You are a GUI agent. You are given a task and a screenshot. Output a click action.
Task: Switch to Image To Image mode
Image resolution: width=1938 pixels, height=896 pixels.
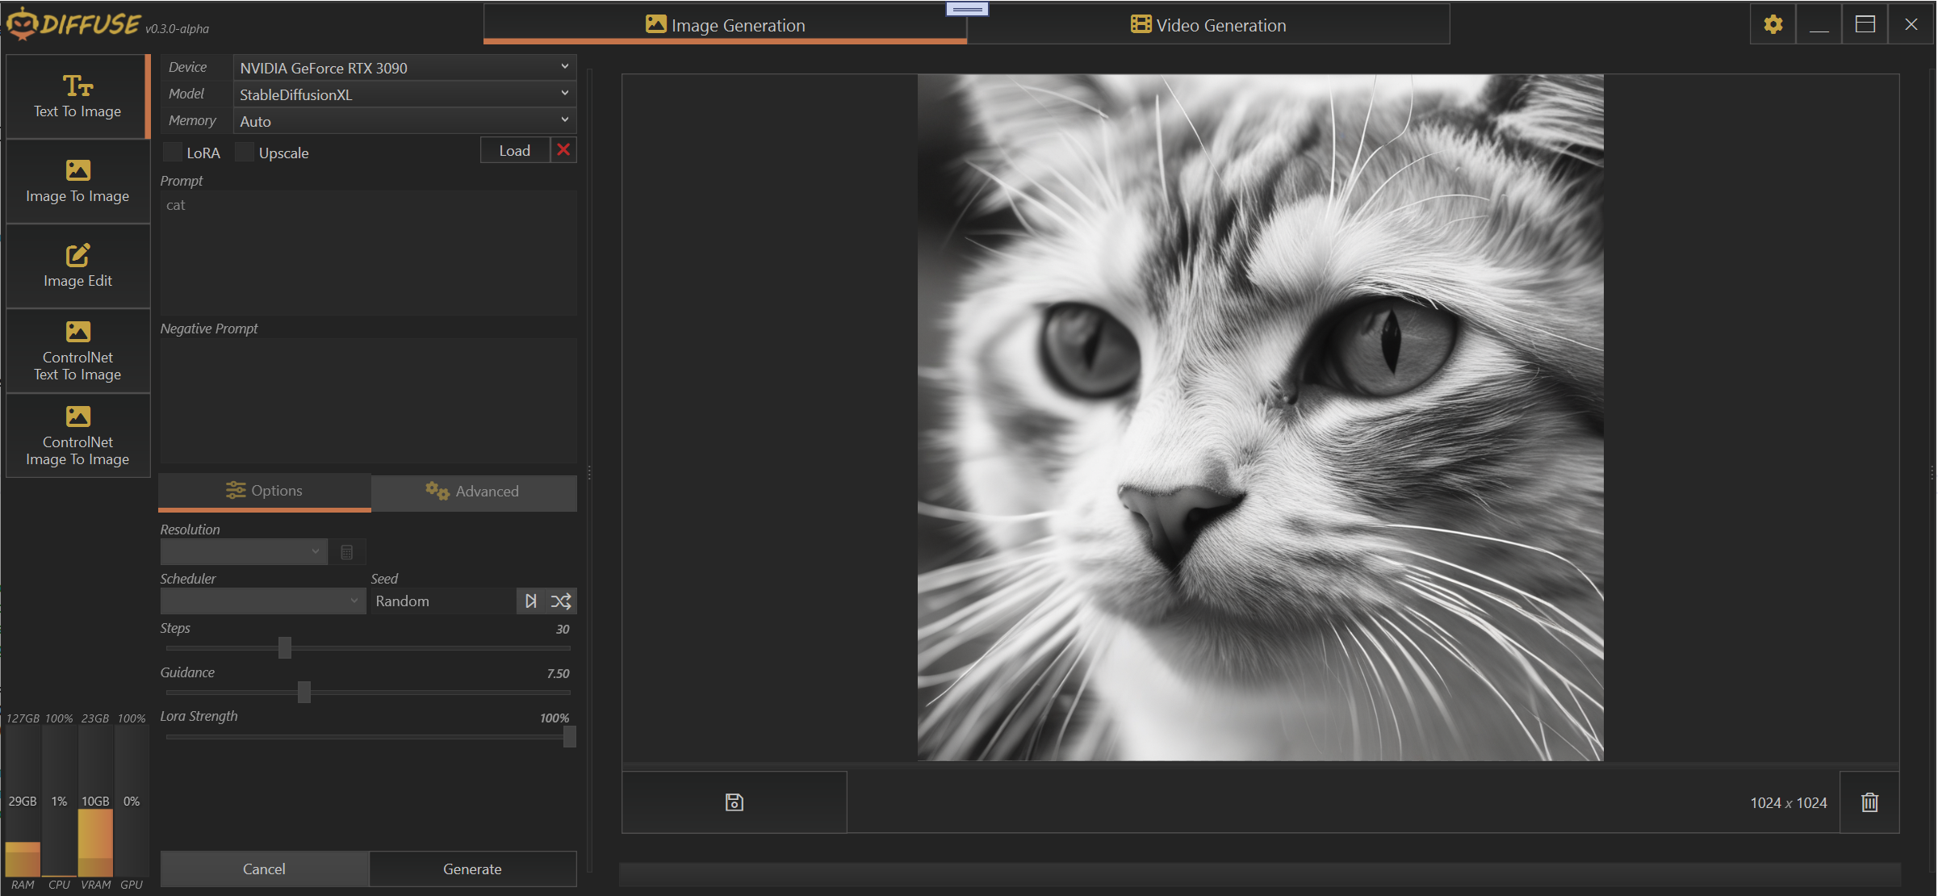(x=77, y=182)
